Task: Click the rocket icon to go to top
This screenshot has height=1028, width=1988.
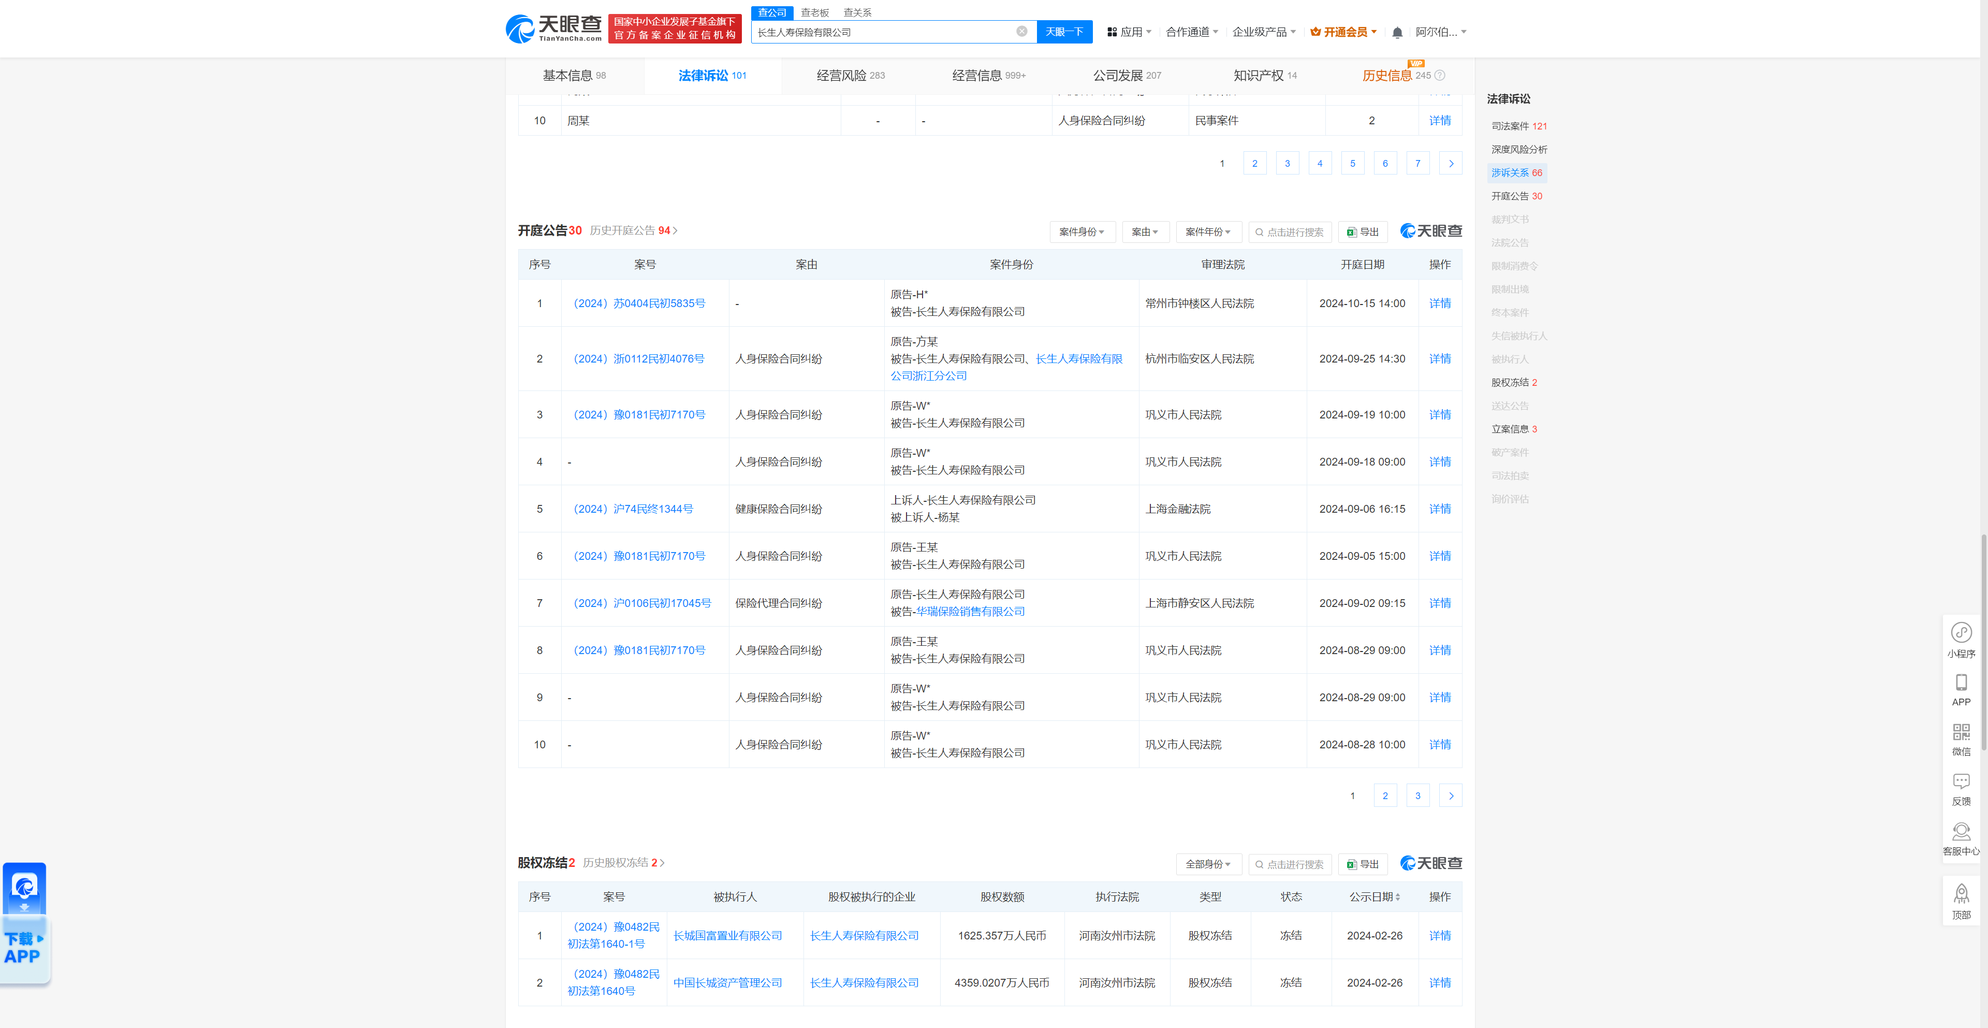Action: (x=1961, y=902)
